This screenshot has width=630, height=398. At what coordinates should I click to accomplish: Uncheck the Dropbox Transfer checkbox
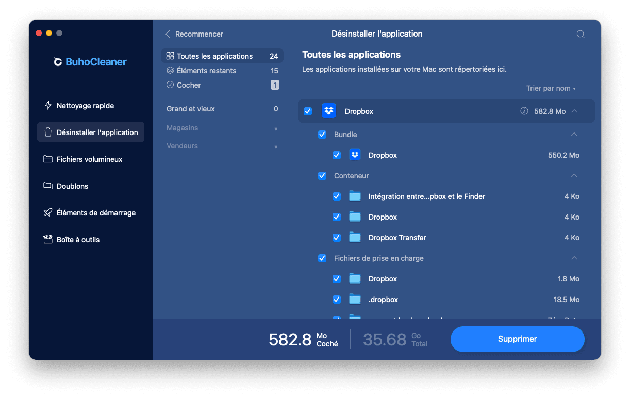337,237
